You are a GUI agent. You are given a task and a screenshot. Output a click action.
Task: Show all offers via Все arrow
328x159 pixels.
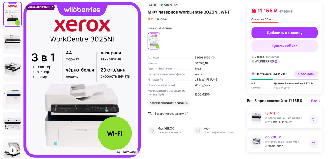coord(316,101)
